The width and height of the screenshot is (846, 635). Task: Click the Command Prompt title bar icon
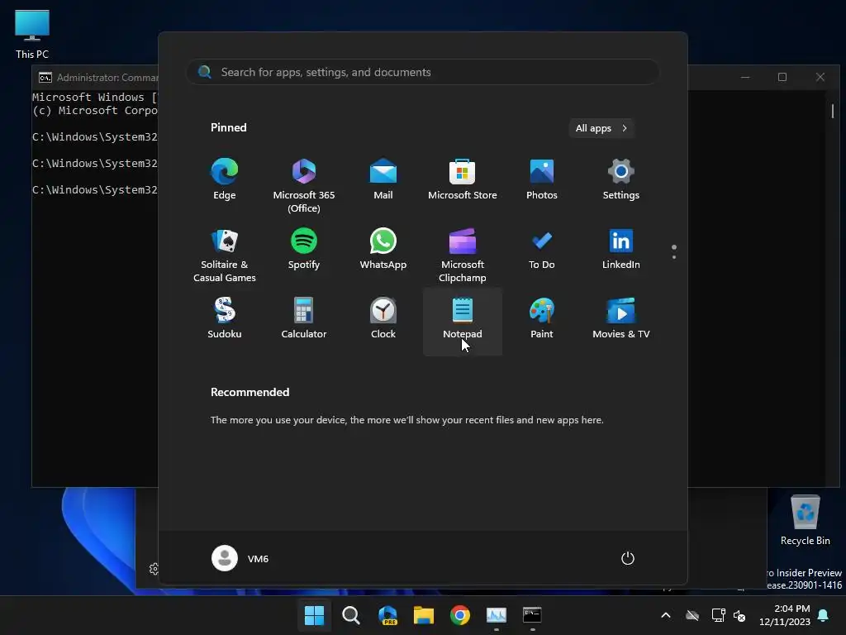45,77
